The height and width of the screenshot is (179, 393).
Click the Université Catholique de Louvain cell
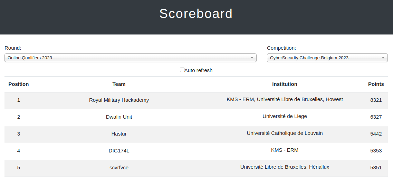pos(285,133)
